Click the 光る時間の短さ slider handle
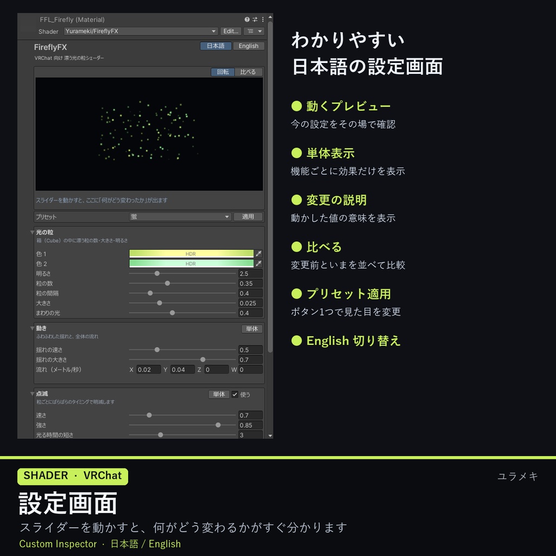Screen dimensions: 556x556 (161, 435)
